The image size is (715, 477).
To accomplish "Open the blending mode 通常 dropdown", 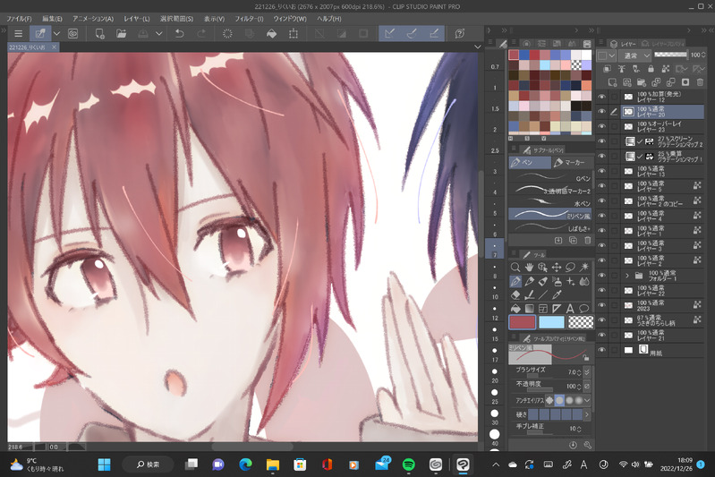I will pos(636,55).
